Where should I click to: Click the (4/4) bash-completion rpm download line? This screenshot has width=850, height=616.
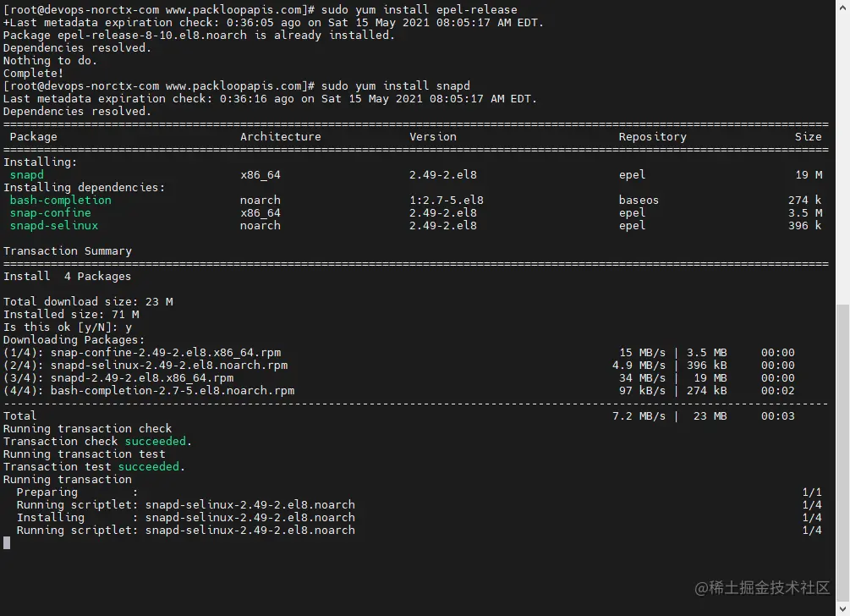(399, 391)
